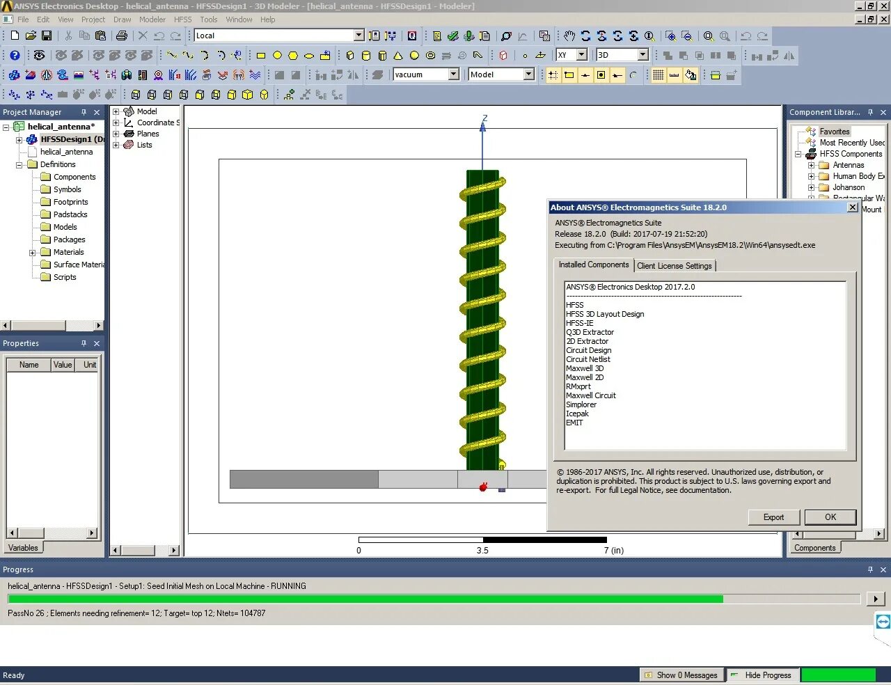
Task: Open the Draw menu
Action: tap(123, 19)
